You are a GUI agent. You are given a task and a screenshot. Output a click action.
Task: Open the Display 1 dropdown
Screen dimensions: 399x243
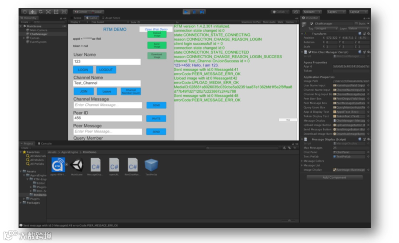(79, 22)
